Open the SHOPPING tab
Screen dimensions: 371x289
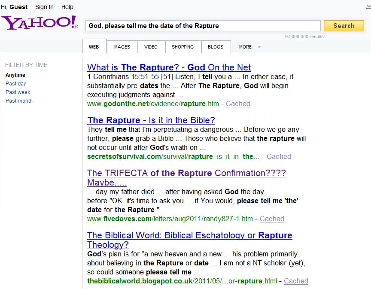[183, 47]
